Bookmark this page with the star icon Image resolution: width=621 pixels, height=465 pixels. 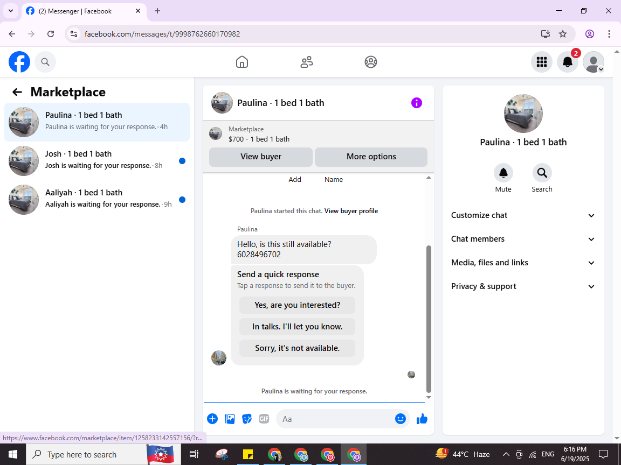(x=563, y=34)
